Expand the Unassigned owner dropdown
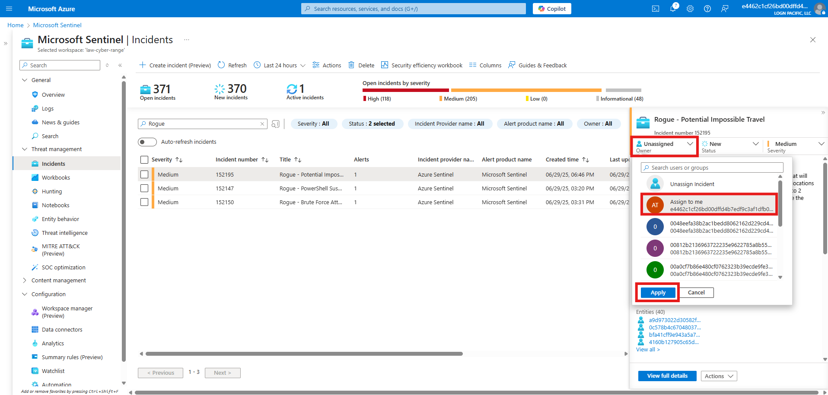The image size is (828, 395). tap(665, 146)
